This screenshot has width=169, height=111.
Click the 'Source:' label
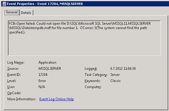click(x=13, y=69)
